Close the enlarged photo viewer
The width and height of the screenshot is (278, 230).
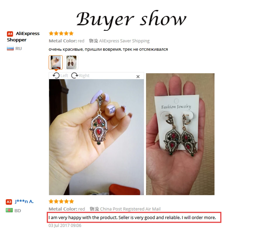coord(138,76)
